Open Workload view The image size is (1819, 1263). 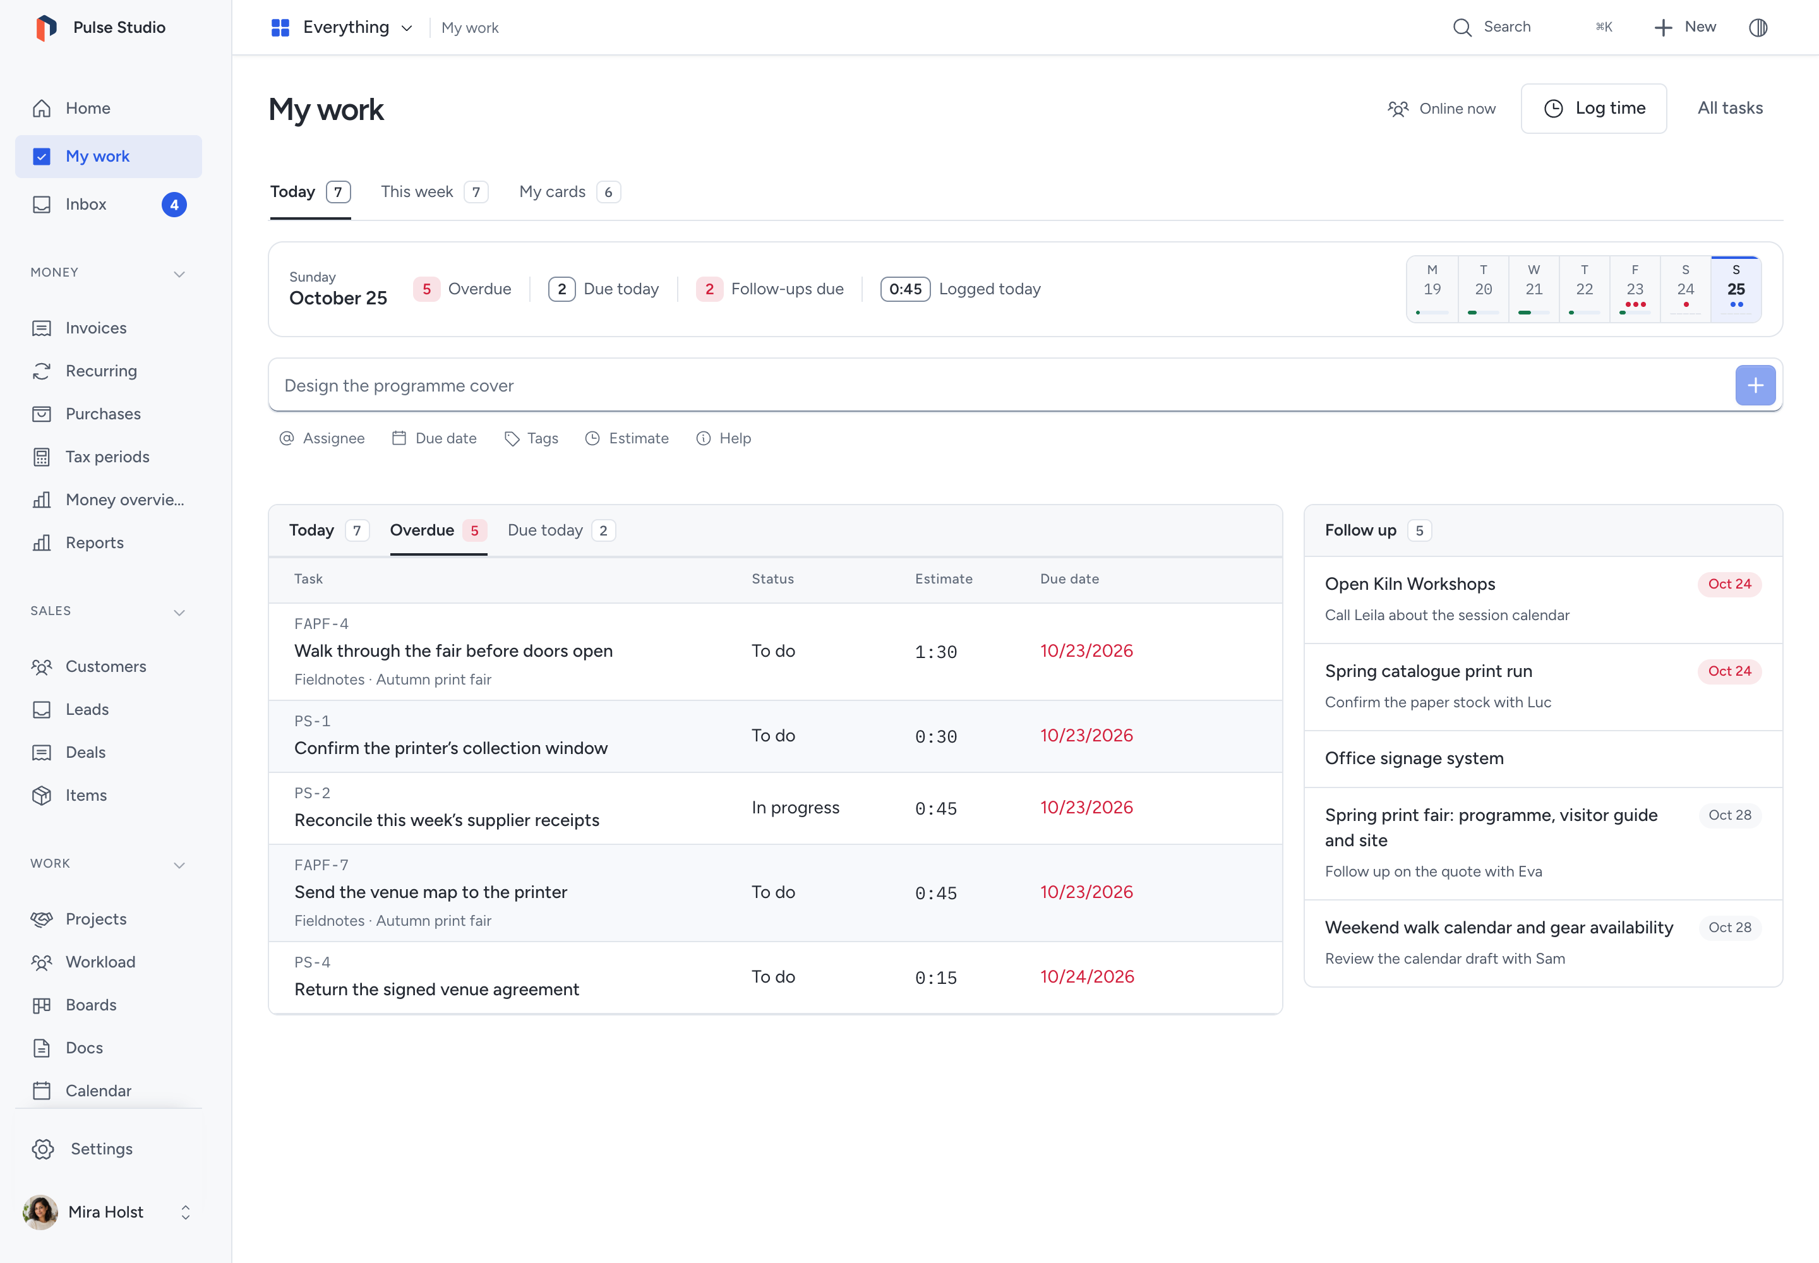click(109, 962)
